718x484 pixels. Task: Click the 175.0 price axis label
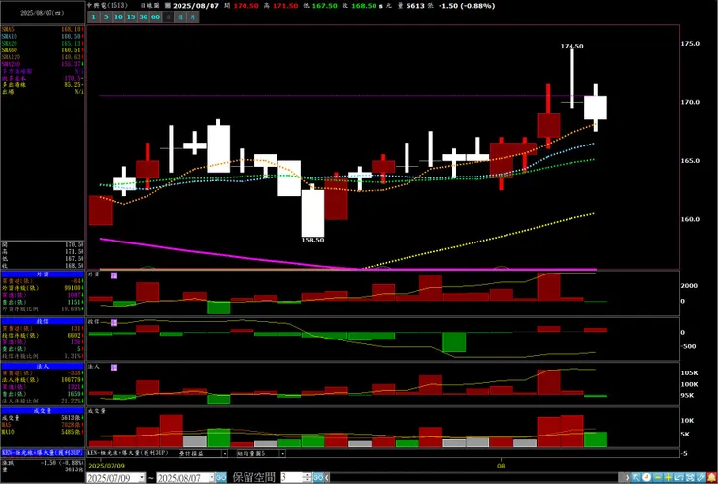coord(690,44)
